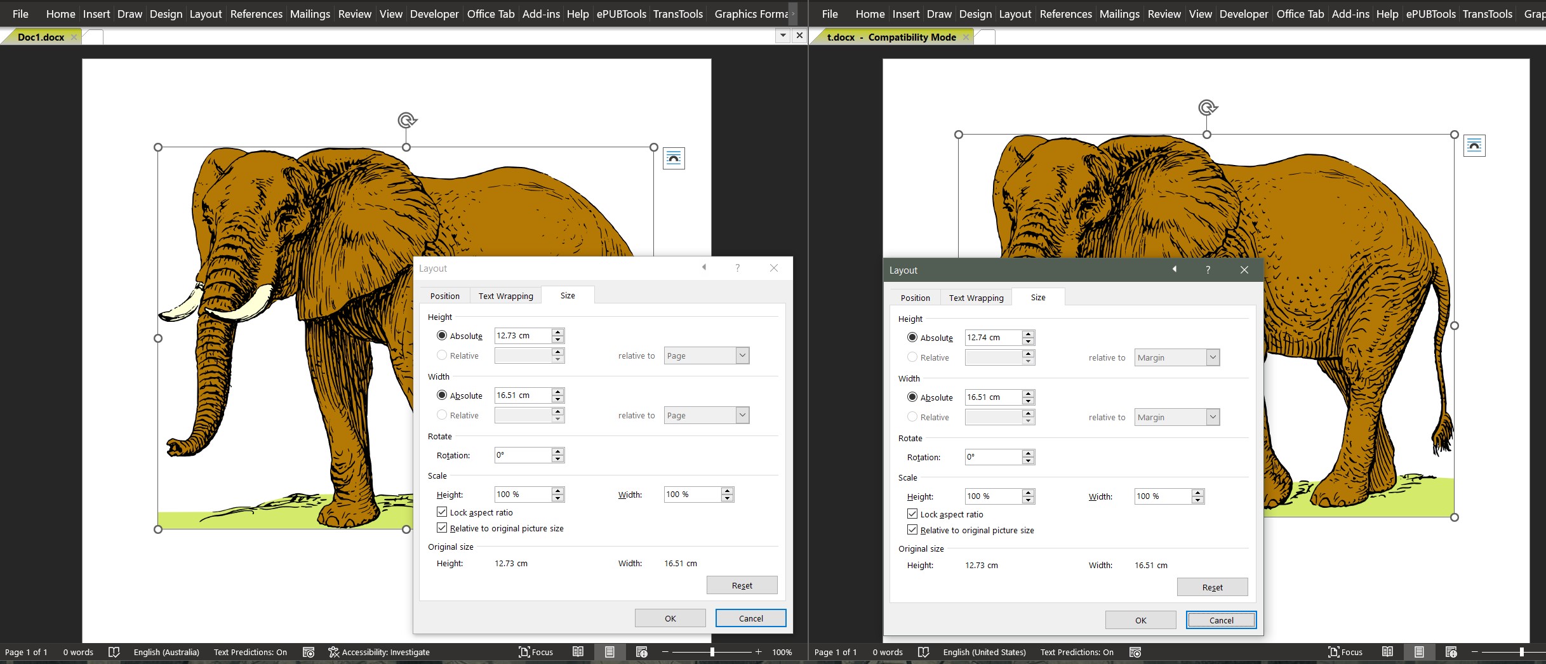The image size is (1546, 664).
Task: Expand ribbon tabs overflow chevron in left window
Action: point(793,13)
